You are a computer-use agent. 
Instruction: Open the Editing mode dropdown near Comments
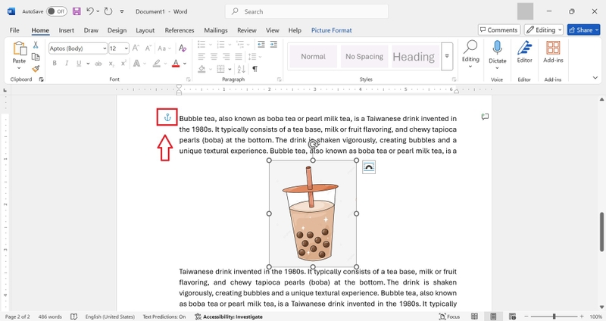543,30
